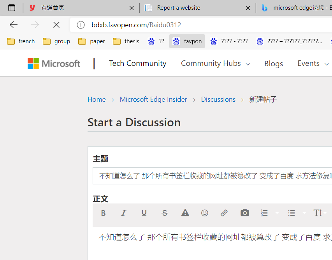Open the thesis bookmarks folder
This screenshot has height=260, width=332.
(126, 41)
